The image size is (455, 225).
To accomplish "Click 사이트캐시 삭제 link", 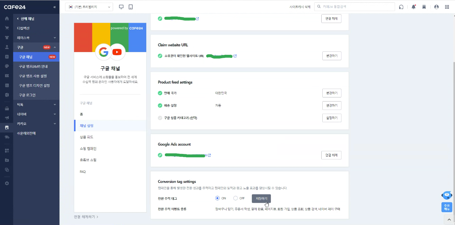I will [x=300, y=7].
